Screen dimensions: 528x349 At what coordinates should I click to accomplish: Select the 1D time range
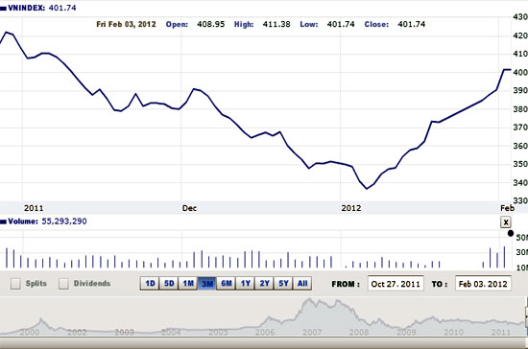point(150,284)
